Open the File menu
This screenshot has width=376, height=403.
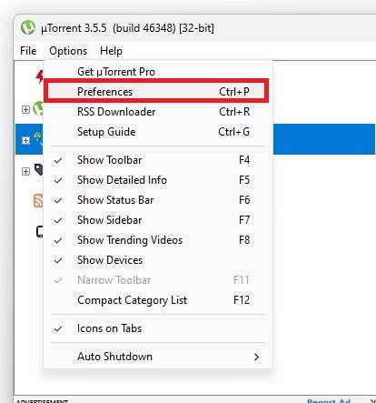pos(28,51)
